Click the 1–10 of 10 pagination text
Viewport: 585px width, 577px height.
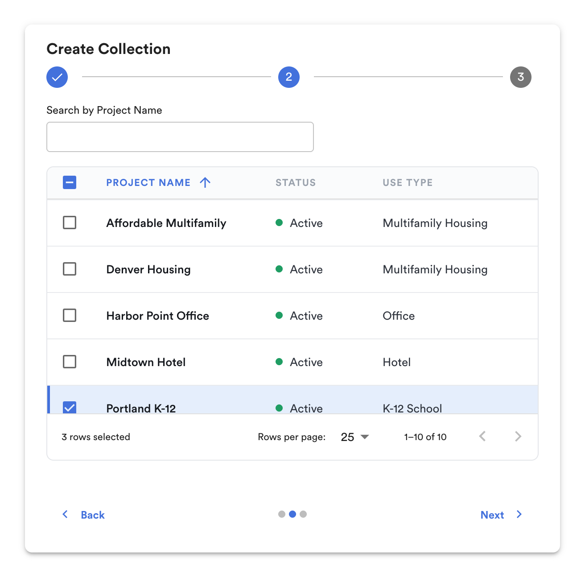[x=425, y=437]
